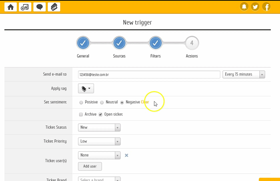280x181 pixels.
Task: Open the CRM cards icon
Action: (54, 7)
